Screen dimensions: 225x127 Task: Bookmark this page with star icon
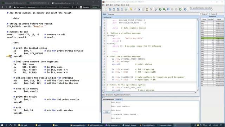pyautogui.click(x=76, y=7)
